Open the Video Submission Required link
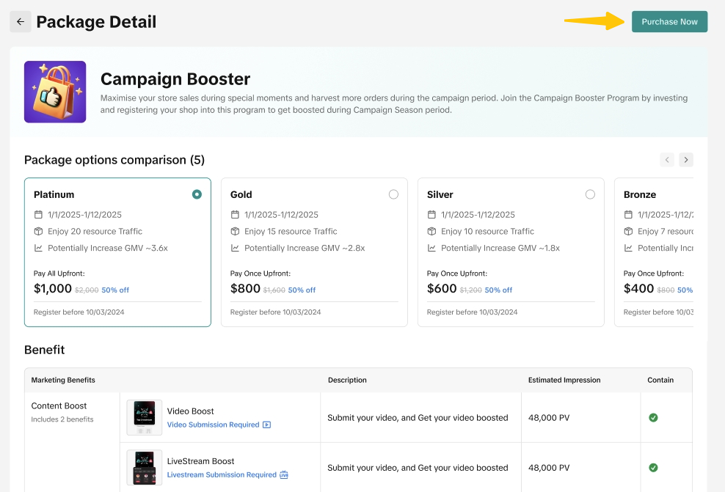This screenshot has height=492, width=725. (x=213, y=425)
